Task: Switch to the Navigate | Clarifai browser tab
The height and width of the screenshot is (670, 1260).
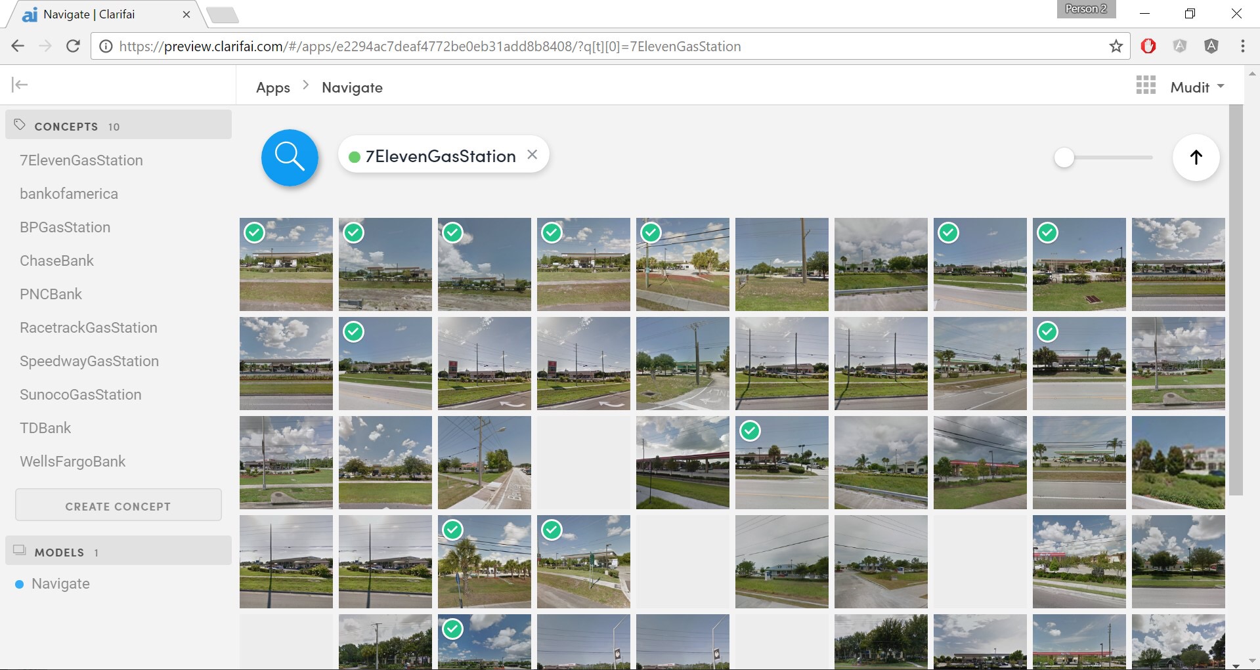Action: click(105, 14)
